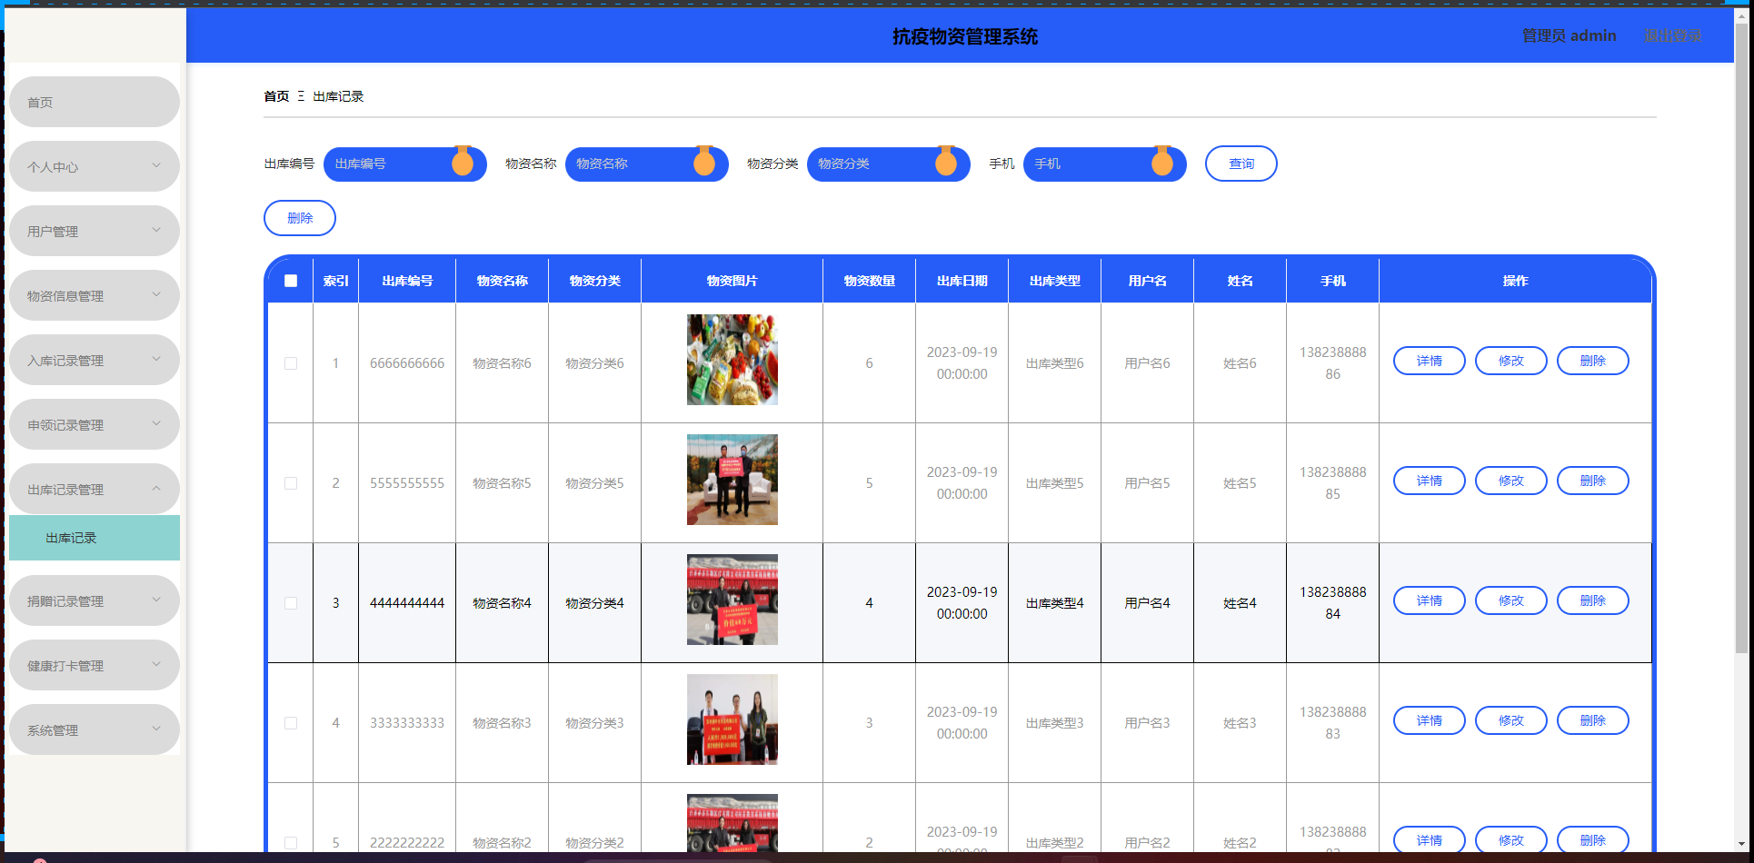This screenshot has height=863, width=1754.
Task: Go to 首页 in the sidebar
Action: [x=94, y=102]
